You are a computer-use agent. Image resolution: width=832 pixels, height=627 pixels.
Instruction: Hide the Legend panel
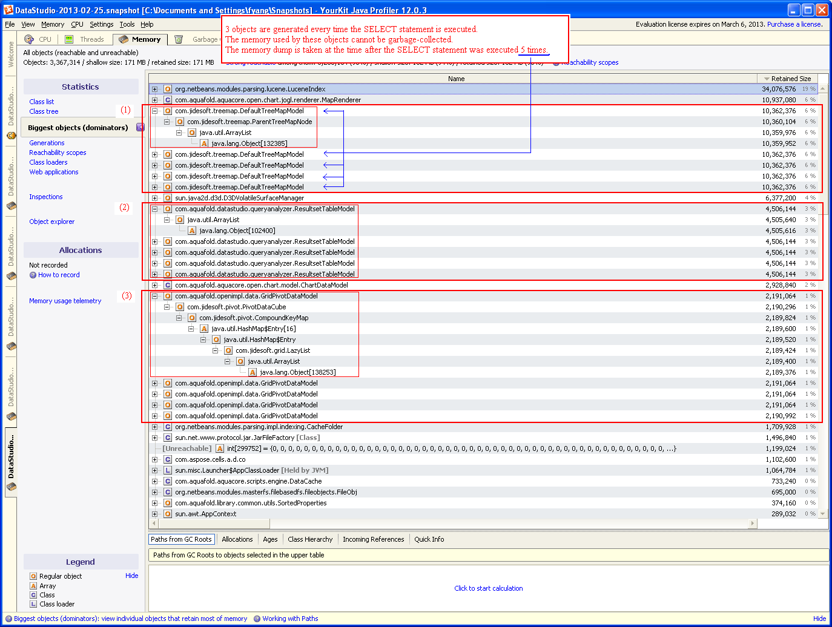132,576
